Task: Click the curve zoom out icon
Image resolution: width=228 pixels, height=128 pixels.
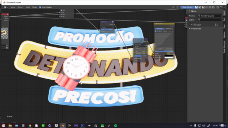Action: pyautogui.click(x=166, y=31)
